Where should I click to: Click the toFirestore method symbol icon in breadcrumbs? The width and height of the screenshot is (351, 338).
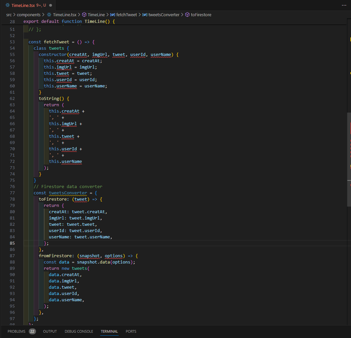[187, 15]
